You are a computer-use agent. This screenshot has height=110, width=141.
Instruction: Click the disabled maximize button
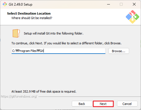[x=121, y=4]
